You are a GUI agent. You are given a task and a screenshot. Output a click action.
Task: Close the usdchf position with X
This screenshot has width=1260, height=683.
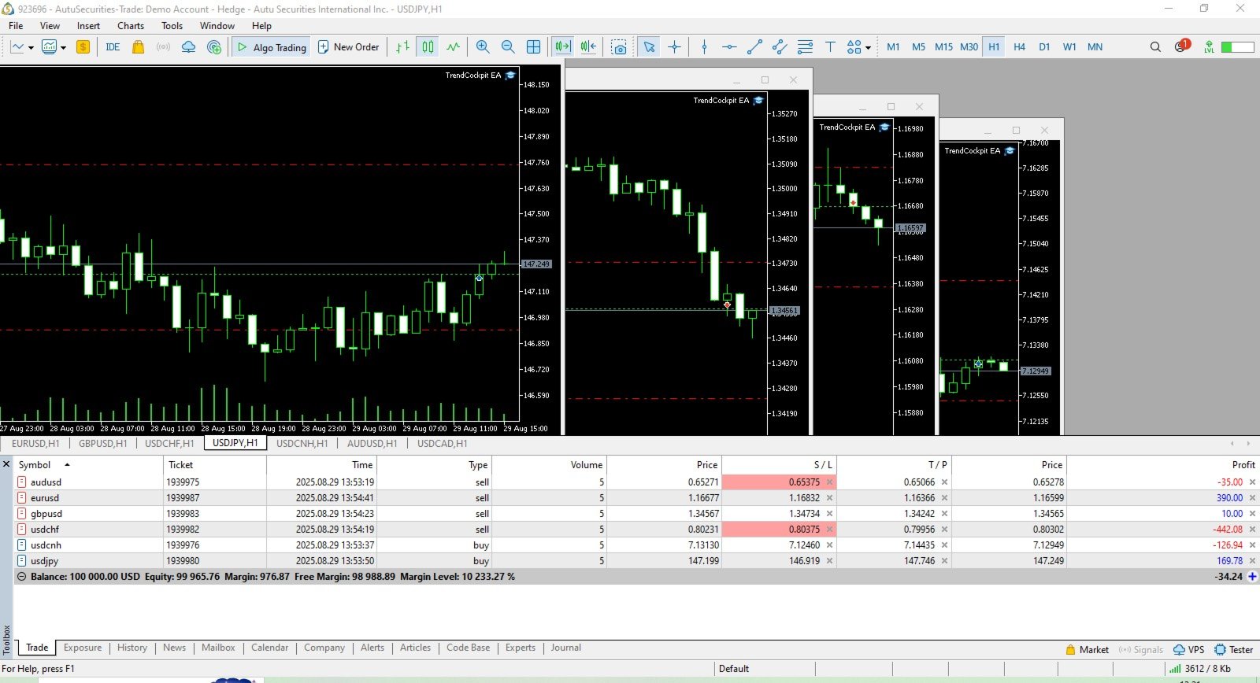tap(1252, 530)
